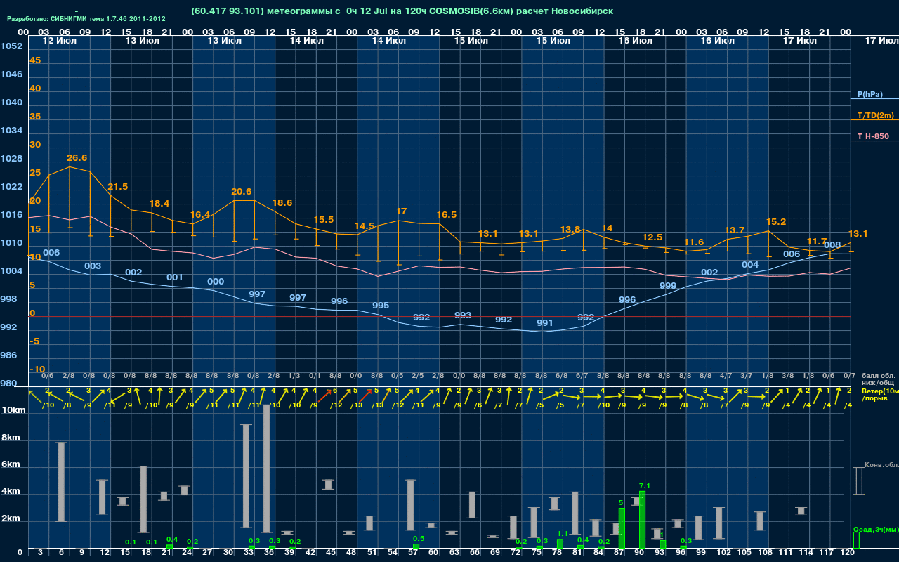Click the 001 pressure value on curve
This screenshot has height=562, width=899.
pyautogui.click(x=175, y=277)
